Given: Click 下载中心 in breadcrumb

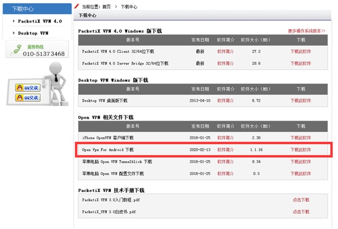Looking at the screenshot, I should coord(129,7).
